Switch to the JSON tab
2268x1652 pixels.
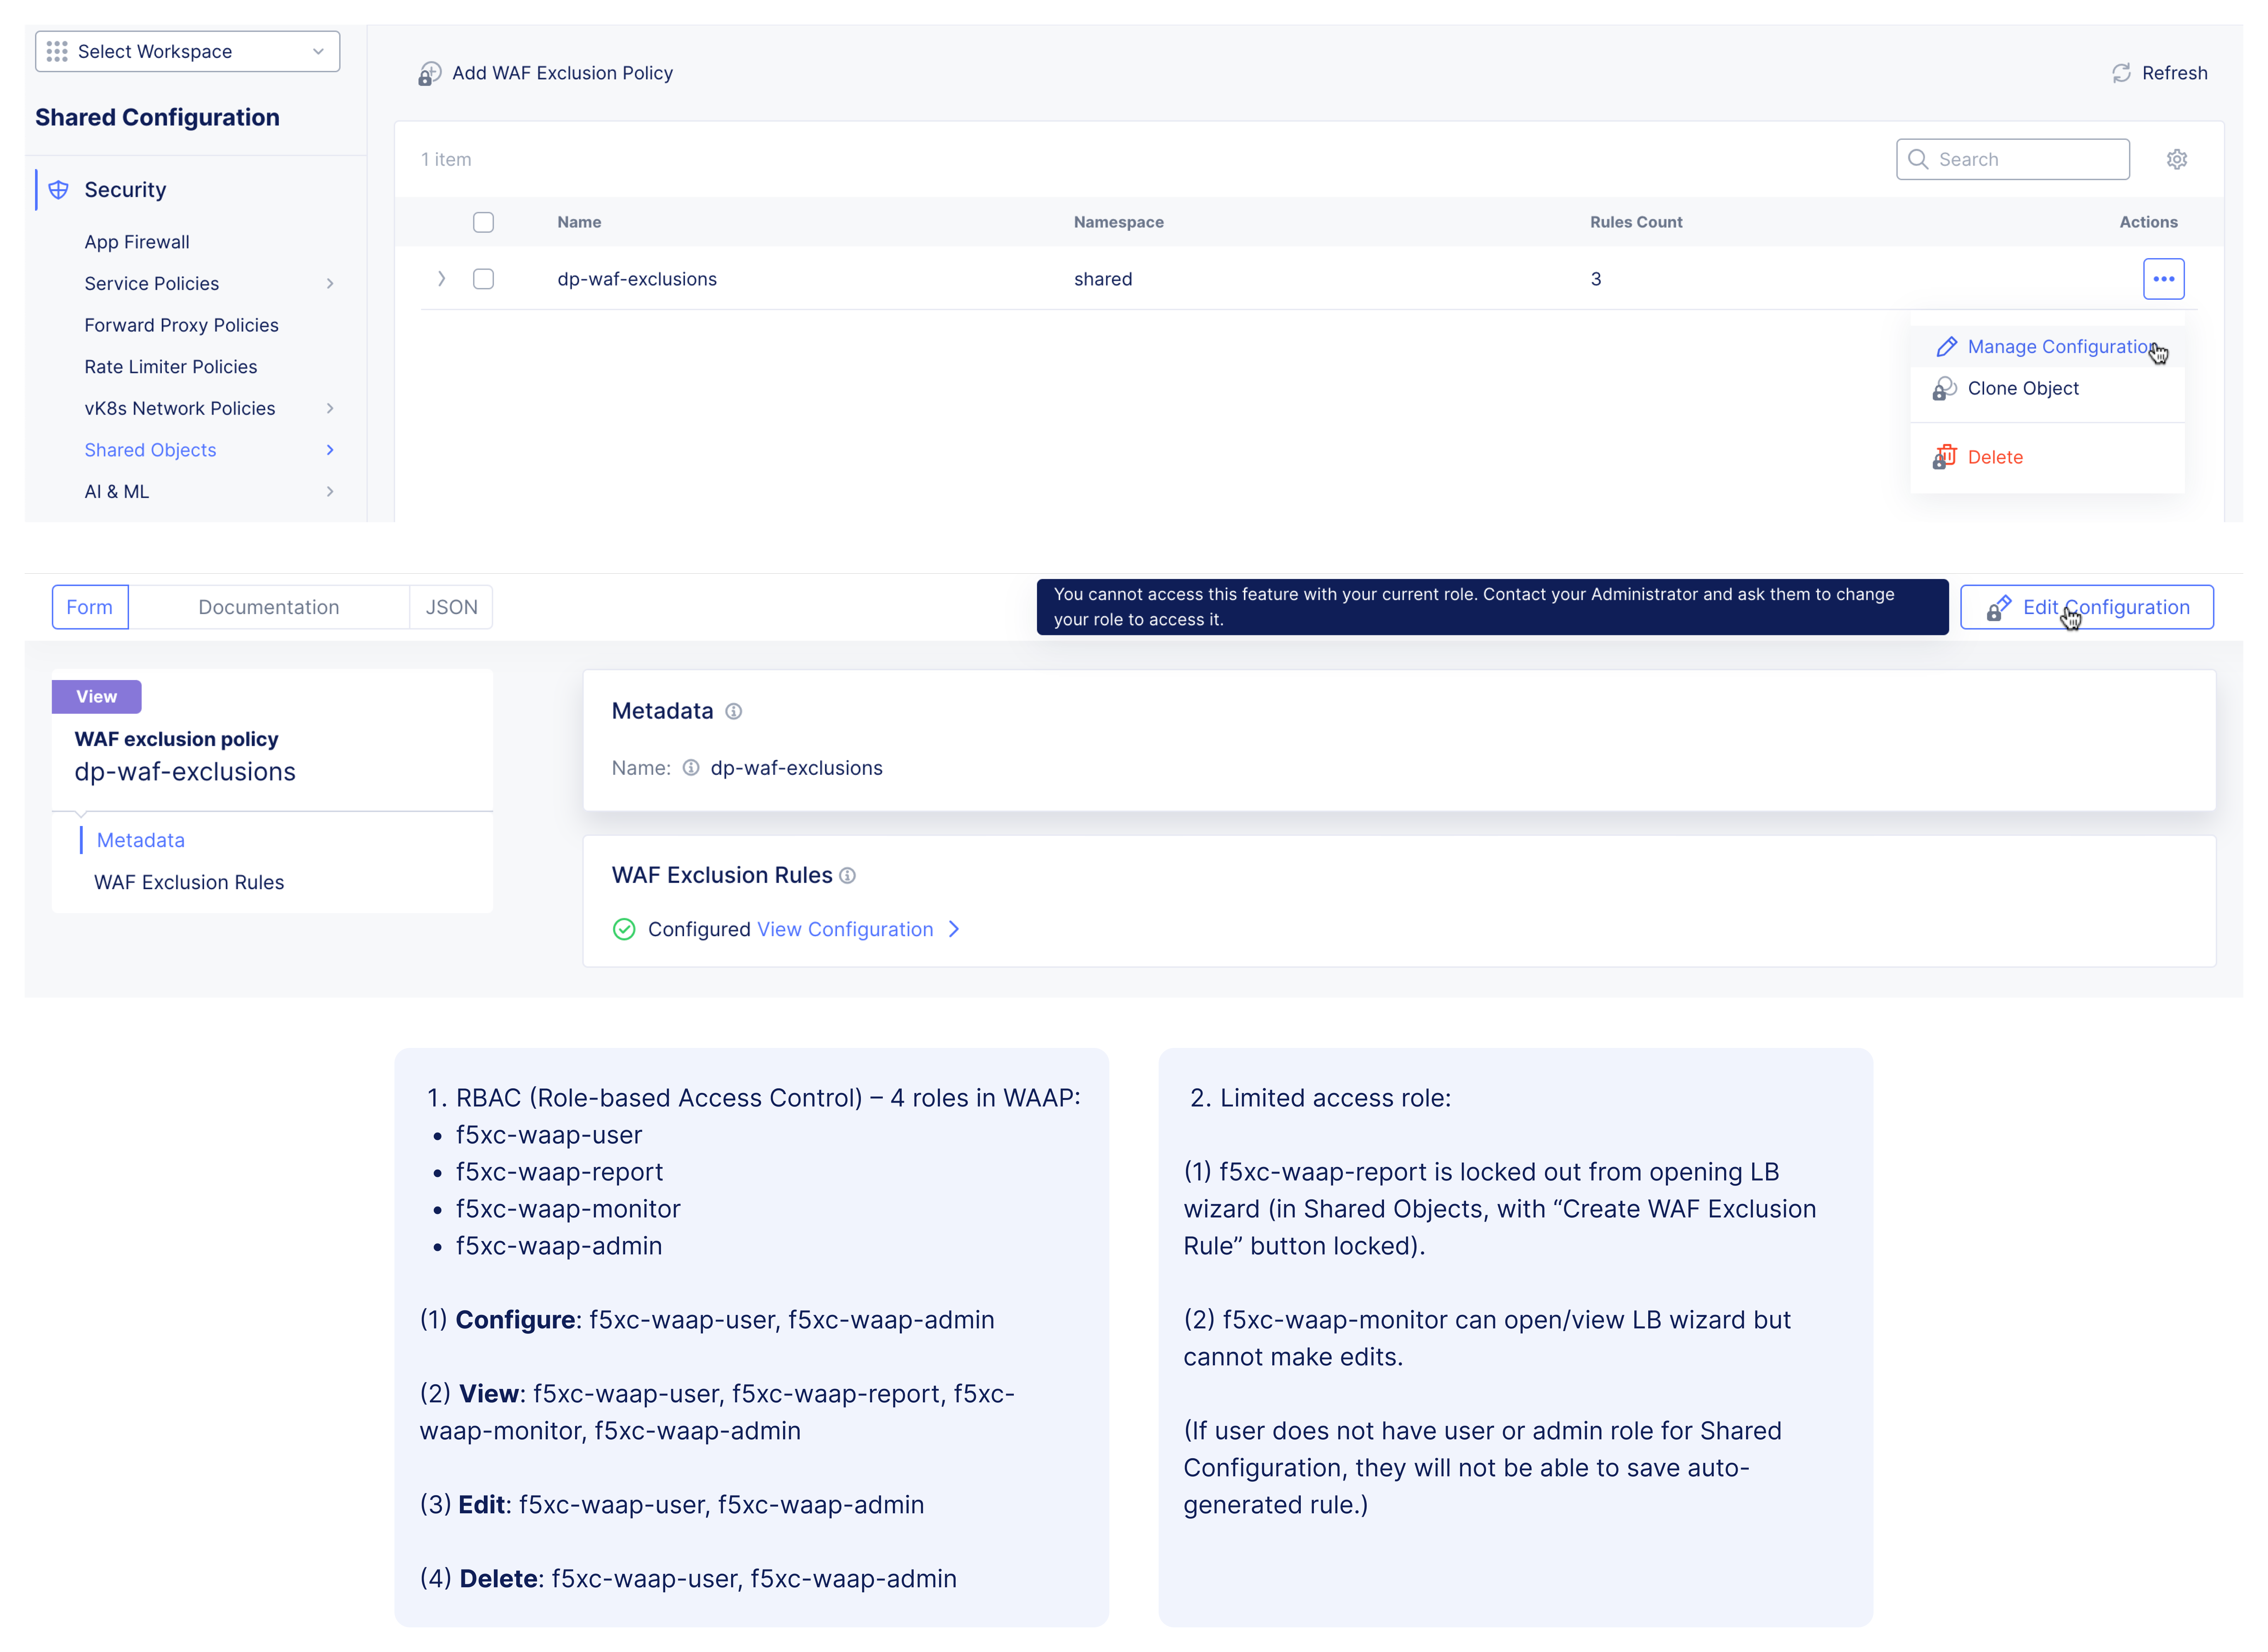tap(451, 607)
